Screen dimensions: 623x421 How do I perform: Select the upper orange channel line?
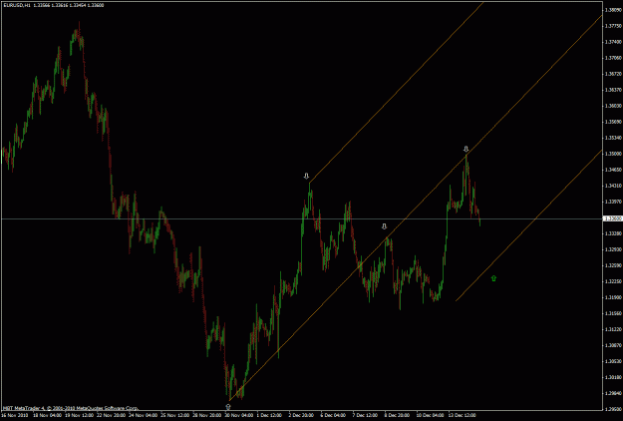point(398,92)
